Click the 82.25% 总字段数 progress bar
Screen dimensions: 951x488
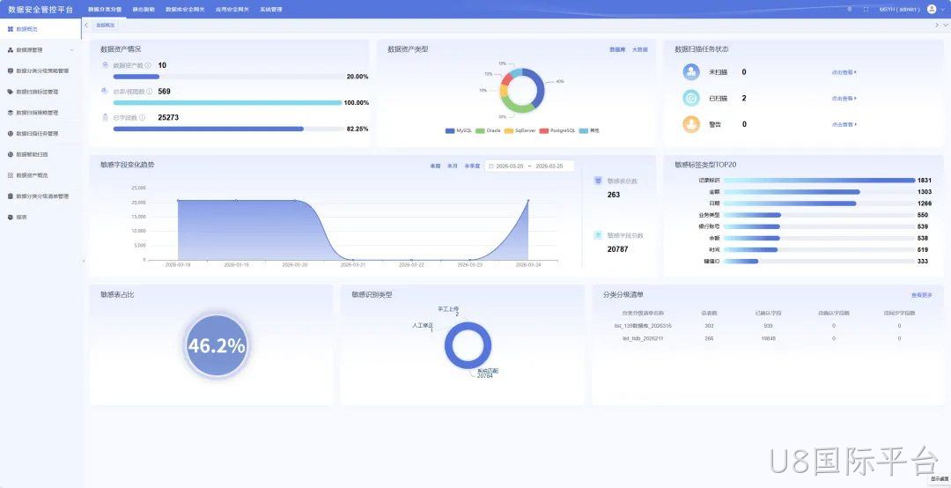click(229, 129)
